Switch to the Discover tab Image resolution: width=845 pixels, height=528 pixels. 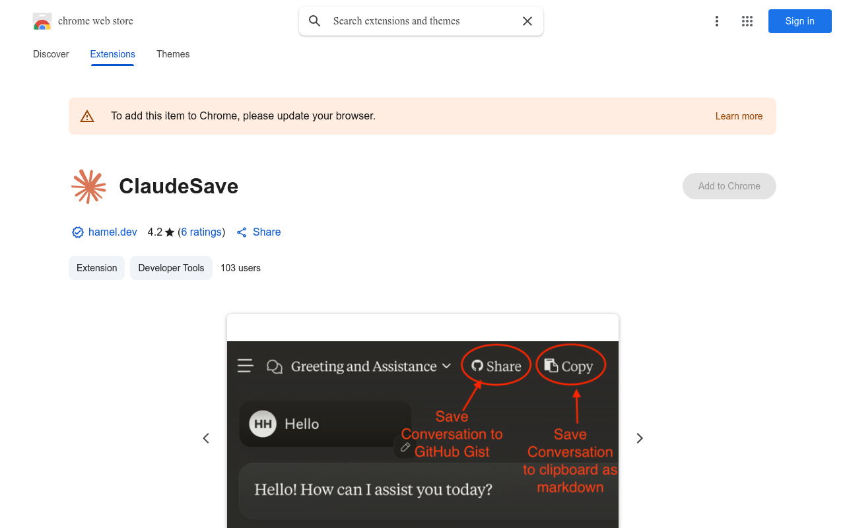click(x=51, y=54)
